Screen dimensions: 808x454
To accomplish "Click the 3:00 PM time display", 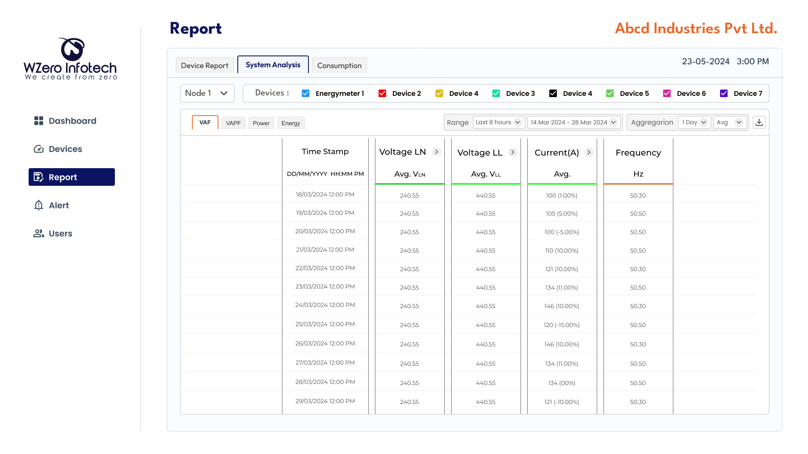I will (752, 61).
